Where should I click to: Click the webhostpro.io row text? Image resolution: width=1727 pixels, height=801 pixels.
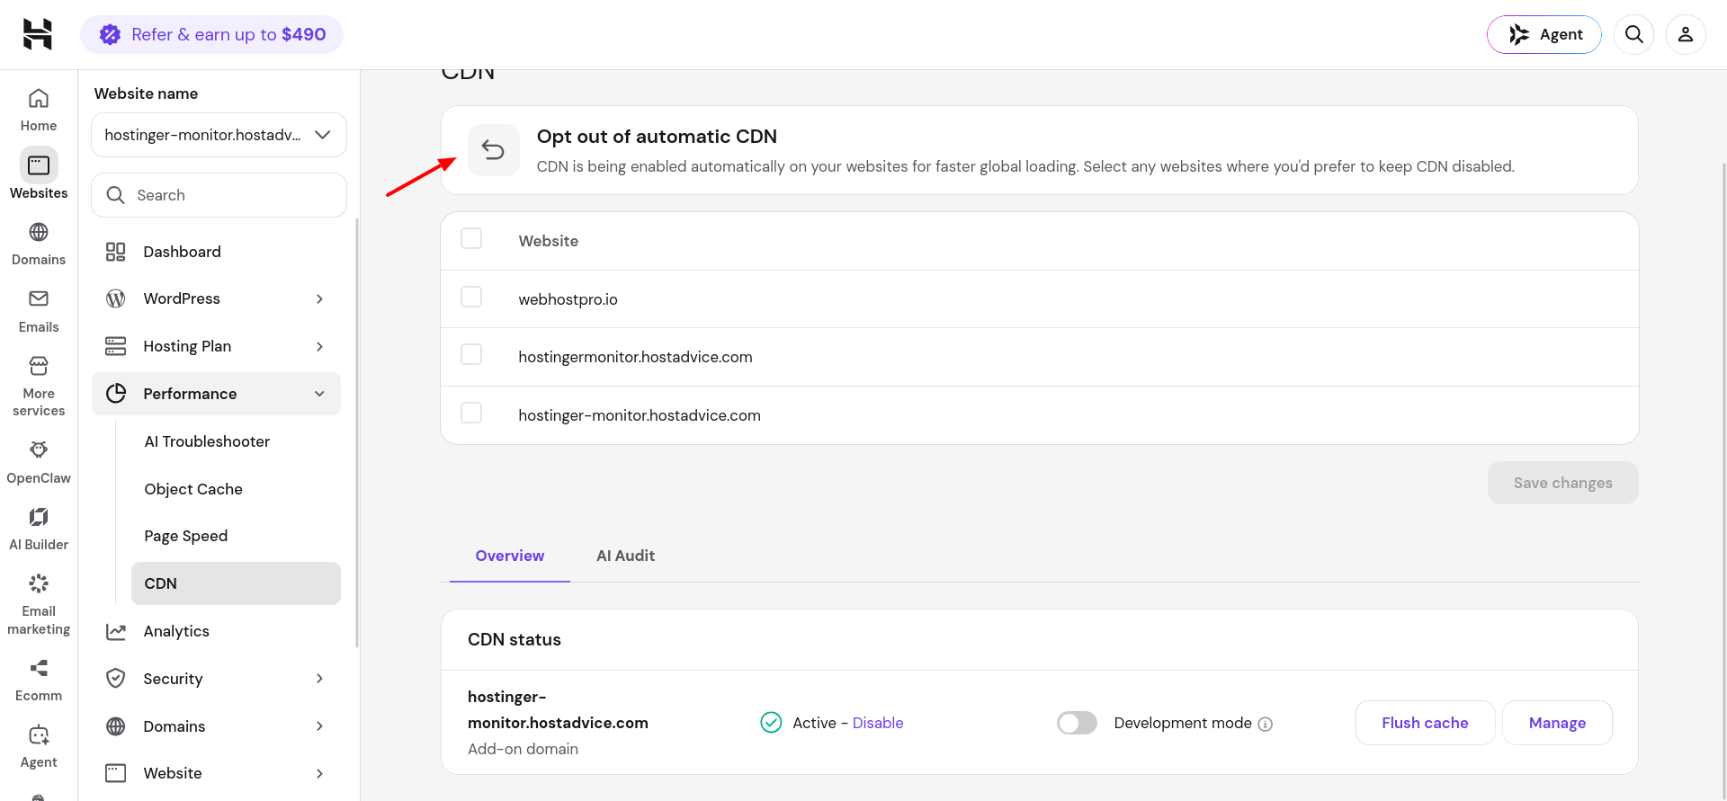pyautogui.click(x=568, y=299)
